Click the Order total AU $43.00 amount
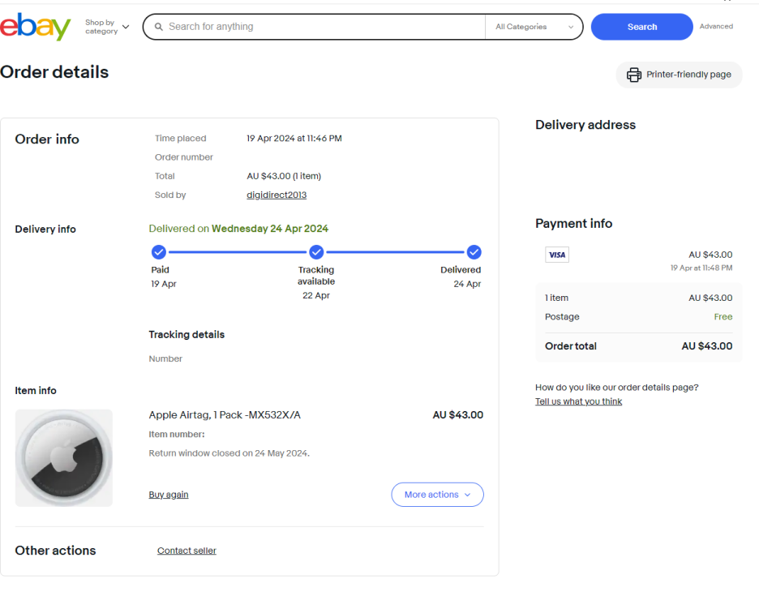759x592 pixels. tap(707, 346)
